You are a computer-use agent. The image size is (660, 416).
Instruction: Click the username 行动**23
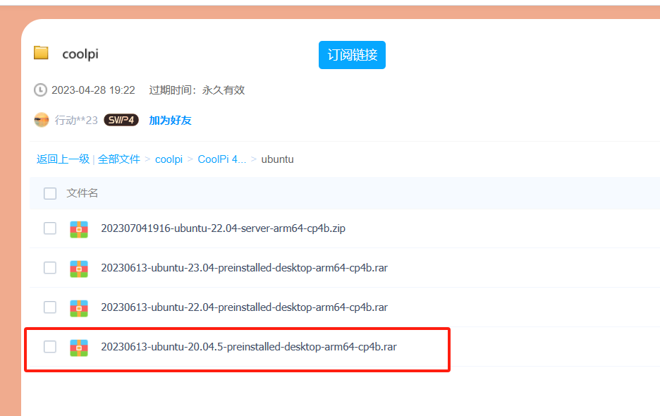point(76,121)
